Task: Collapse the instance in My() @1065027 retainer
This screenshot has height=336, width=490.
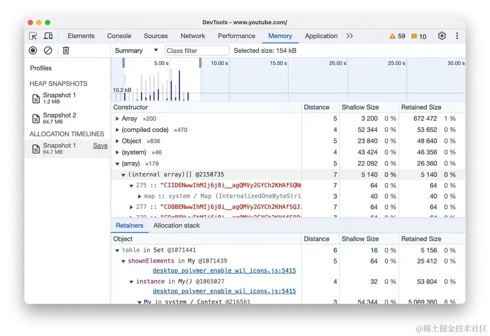Action: [x=131, y=282]
